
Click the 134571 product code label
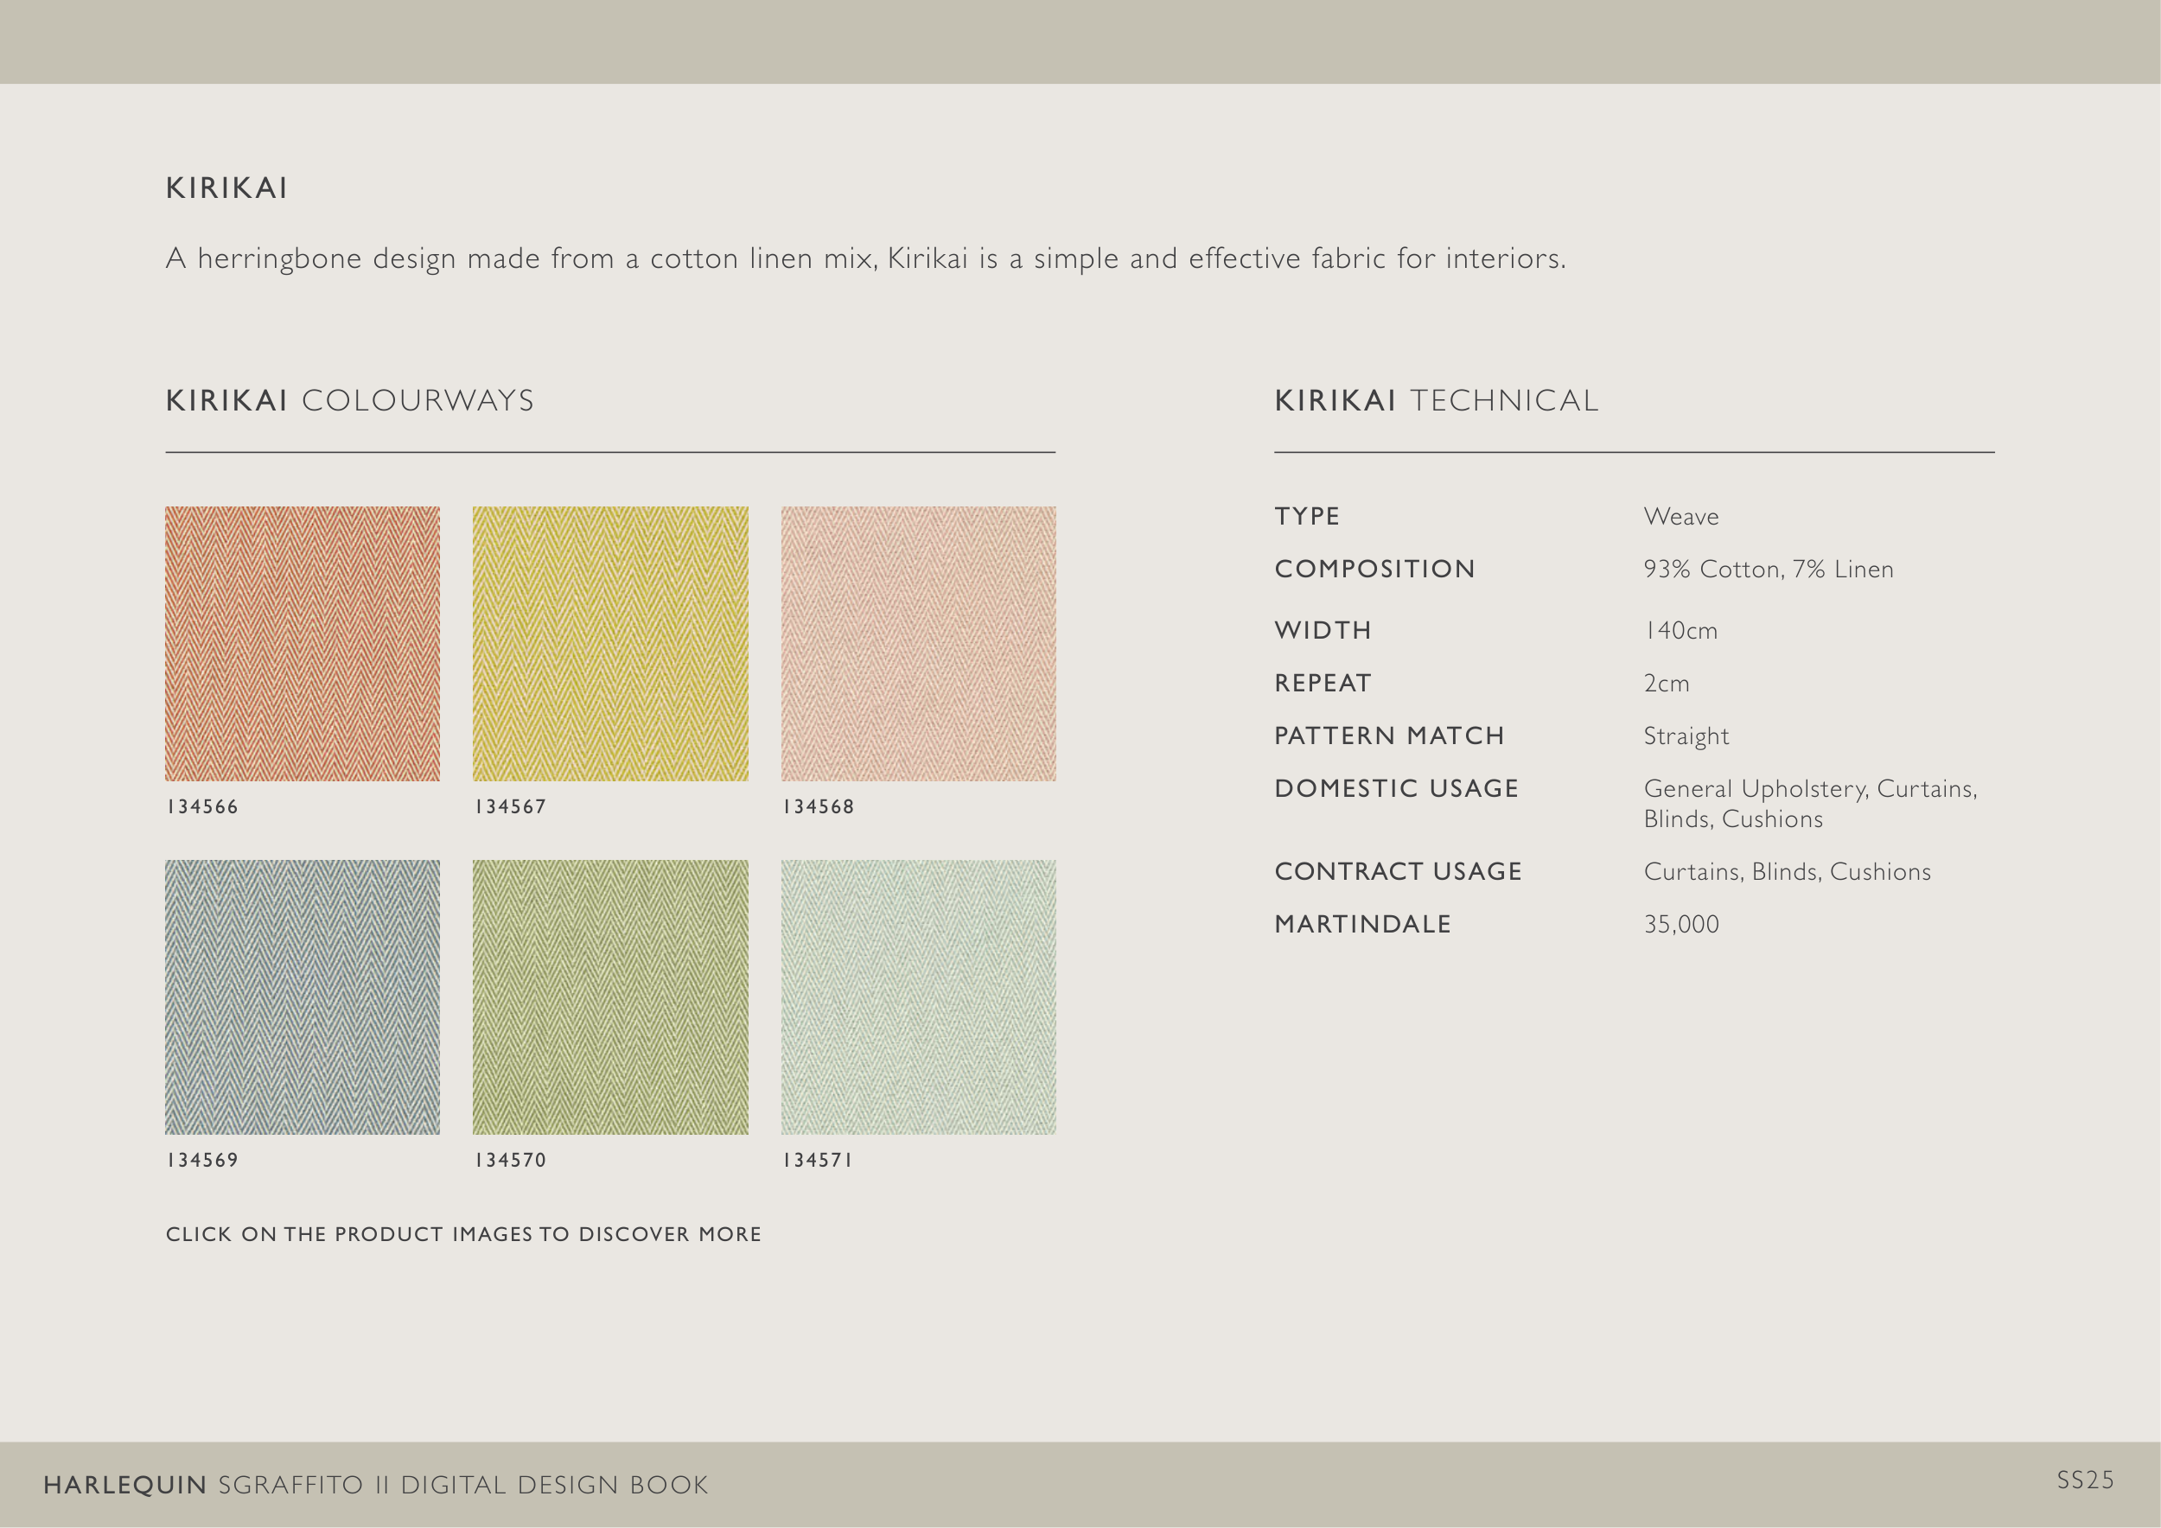(x=817, y=1160)
